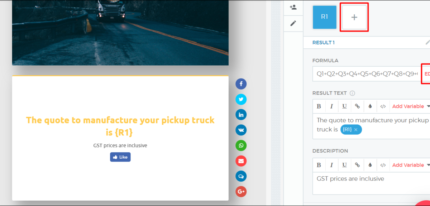Share via the WhatsApp icon
Screen dimensions: 430x206
click(241, 145)
